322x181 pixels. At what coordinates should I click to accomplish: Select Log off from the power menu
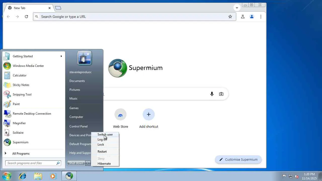point(105,140)
